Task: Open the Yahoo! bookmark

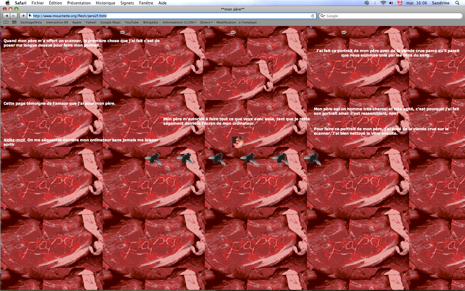Action: tap(91, 22)
